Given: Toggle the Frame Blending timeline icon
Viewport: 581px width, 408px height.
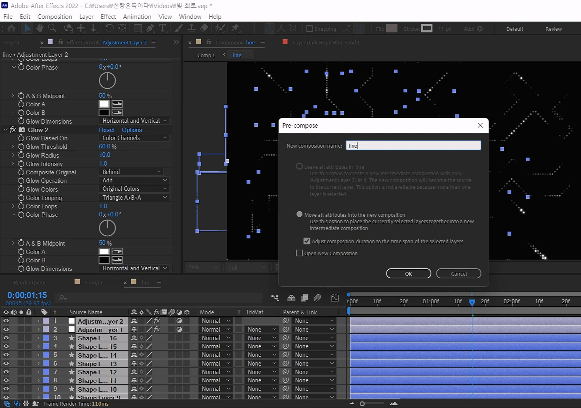Looking at the screenshot, I should pyautogui.click(x=305, y=298).
